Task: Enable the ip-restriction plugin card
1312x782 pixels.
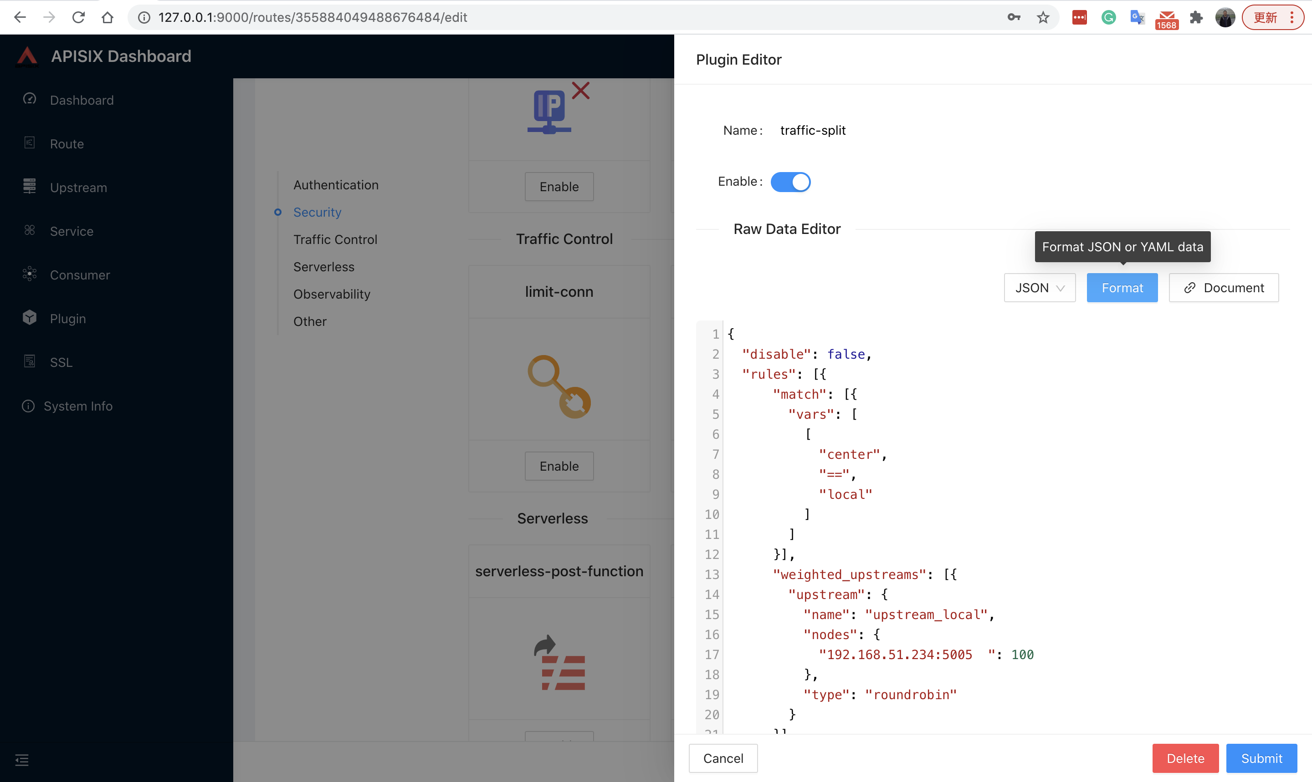Action: [x=559, y=187]
